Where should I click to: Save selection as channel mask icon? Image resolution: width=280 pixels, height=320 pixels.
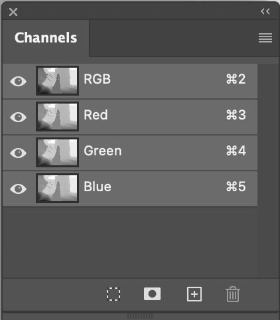tap(152, 294)
